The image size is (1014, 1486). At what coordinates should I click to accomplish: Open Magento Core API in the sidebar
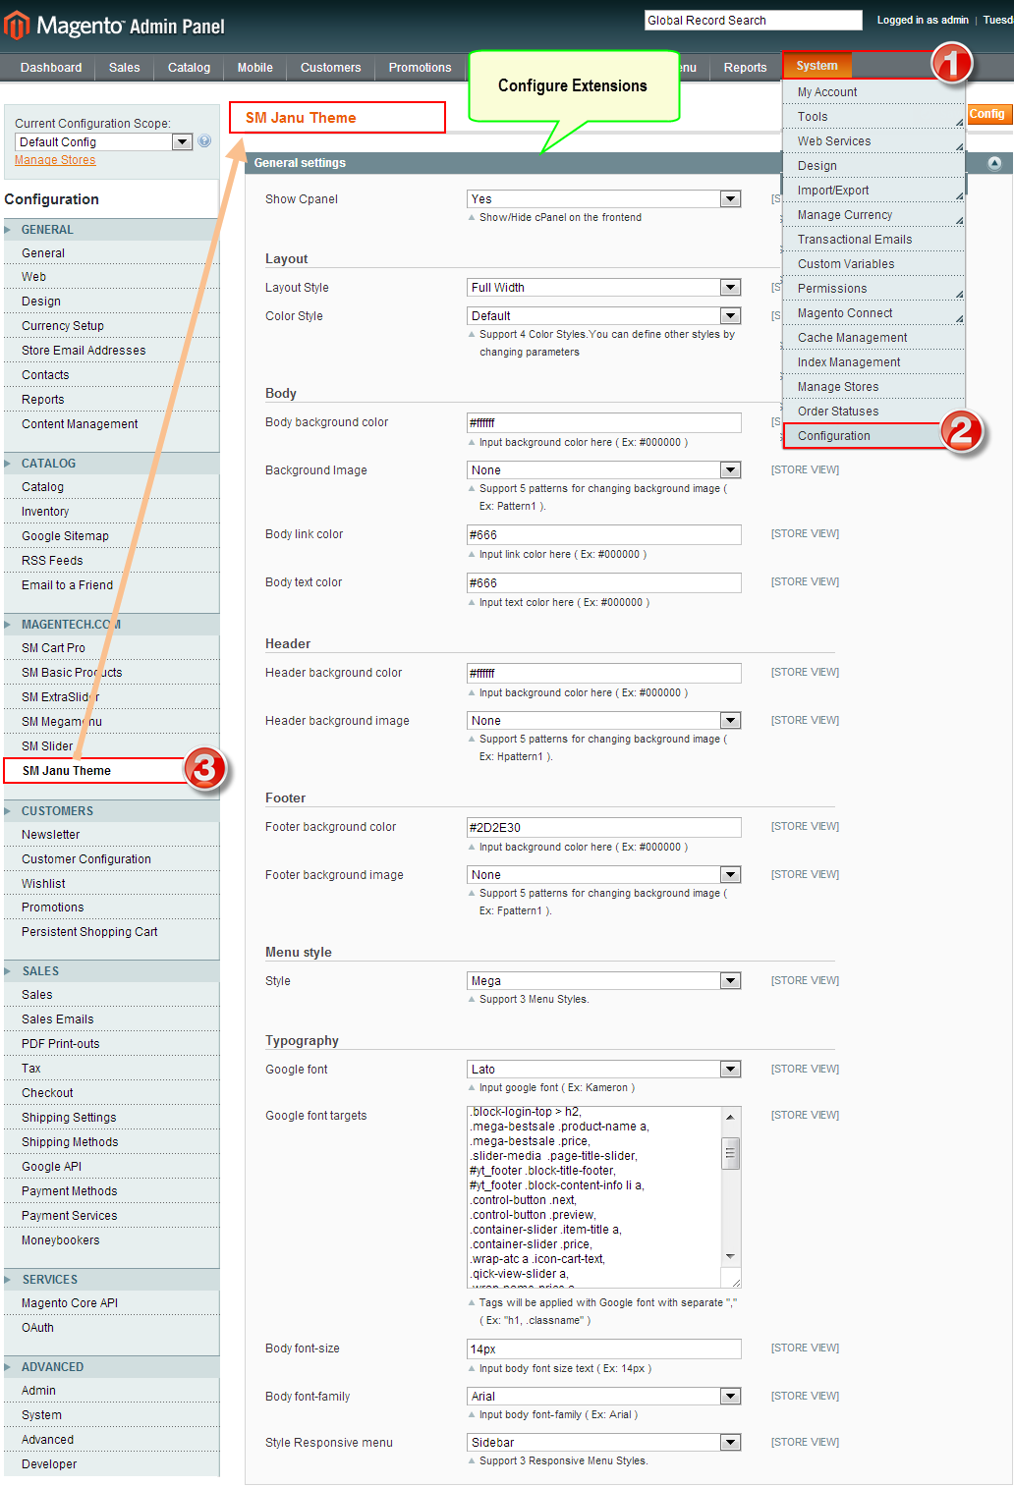[x=70, y=1303]
